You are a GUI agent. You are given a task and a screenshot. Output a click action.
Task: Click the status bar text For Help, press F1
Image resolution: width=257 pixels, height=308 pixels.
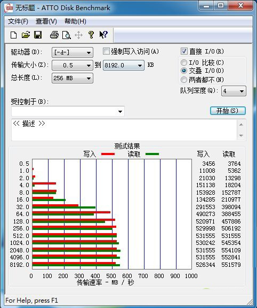(32, 301)
